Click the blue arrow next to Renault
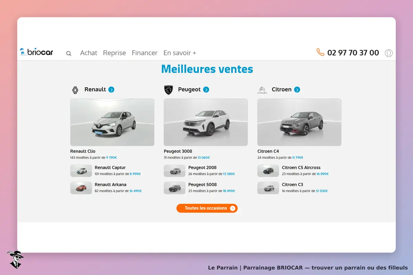413x275 pixels. pyautogui.click(x=111, y=90)
